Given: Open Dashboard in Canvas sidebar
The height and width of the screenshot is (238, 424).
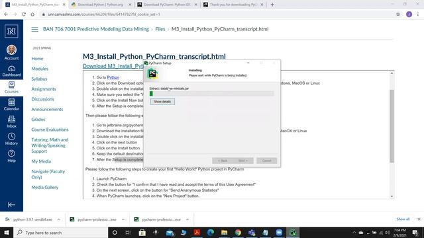Looking at the screenshot, I should (11, 71).
